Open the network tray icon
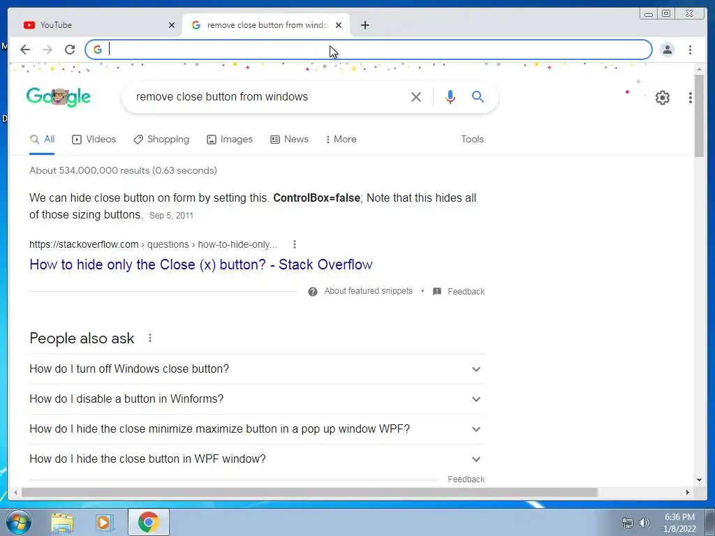The height and width of the screenshot is (536, 715). 628,523
